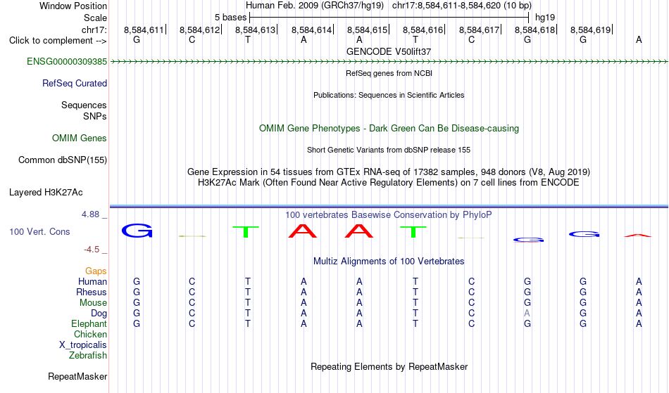Click the first red A conservation logo letter

click(303, 231)
